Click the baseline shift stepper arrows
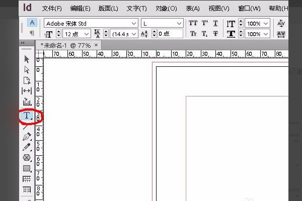Viewport: 302px width, 201px height. tap(154, 34)
